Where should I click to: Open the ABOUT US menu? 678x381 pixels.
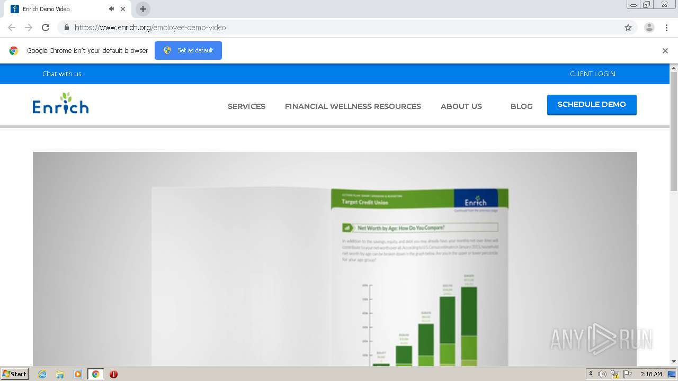tap(461, 106)
